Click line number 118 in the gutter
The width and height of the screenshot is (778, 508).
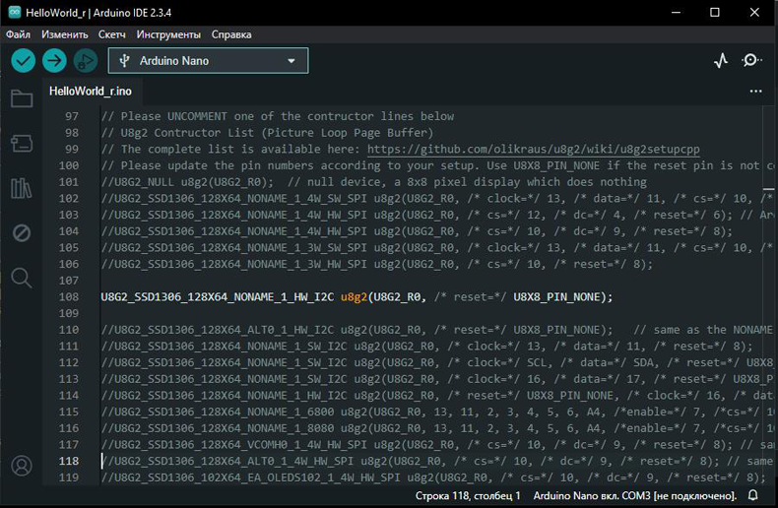point(69,461)
